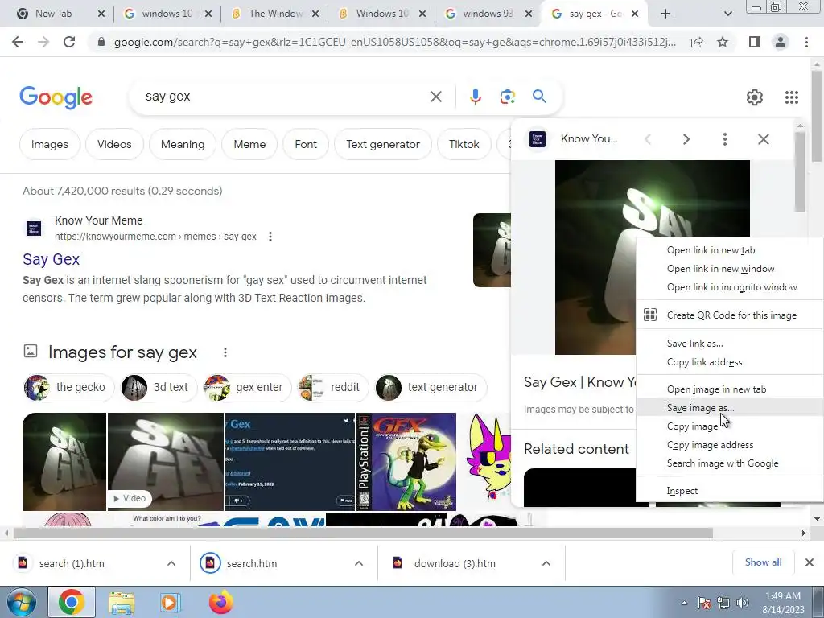Open tab search dropdown
The image size is (824, 618).
pyautogui.click(x=727, y=14)
